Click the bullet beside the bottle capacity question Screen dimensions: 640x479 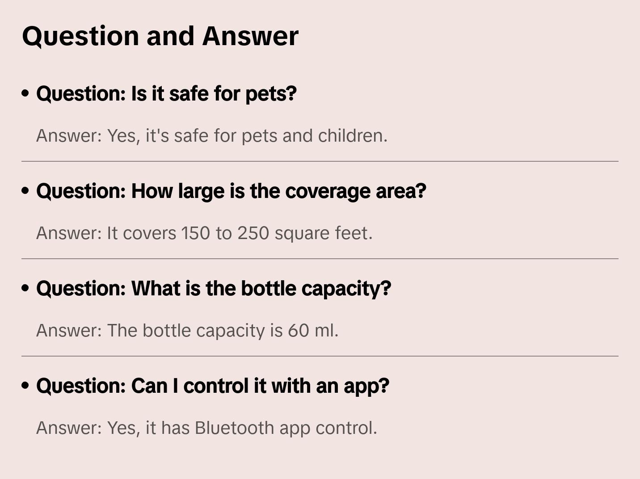25,288
